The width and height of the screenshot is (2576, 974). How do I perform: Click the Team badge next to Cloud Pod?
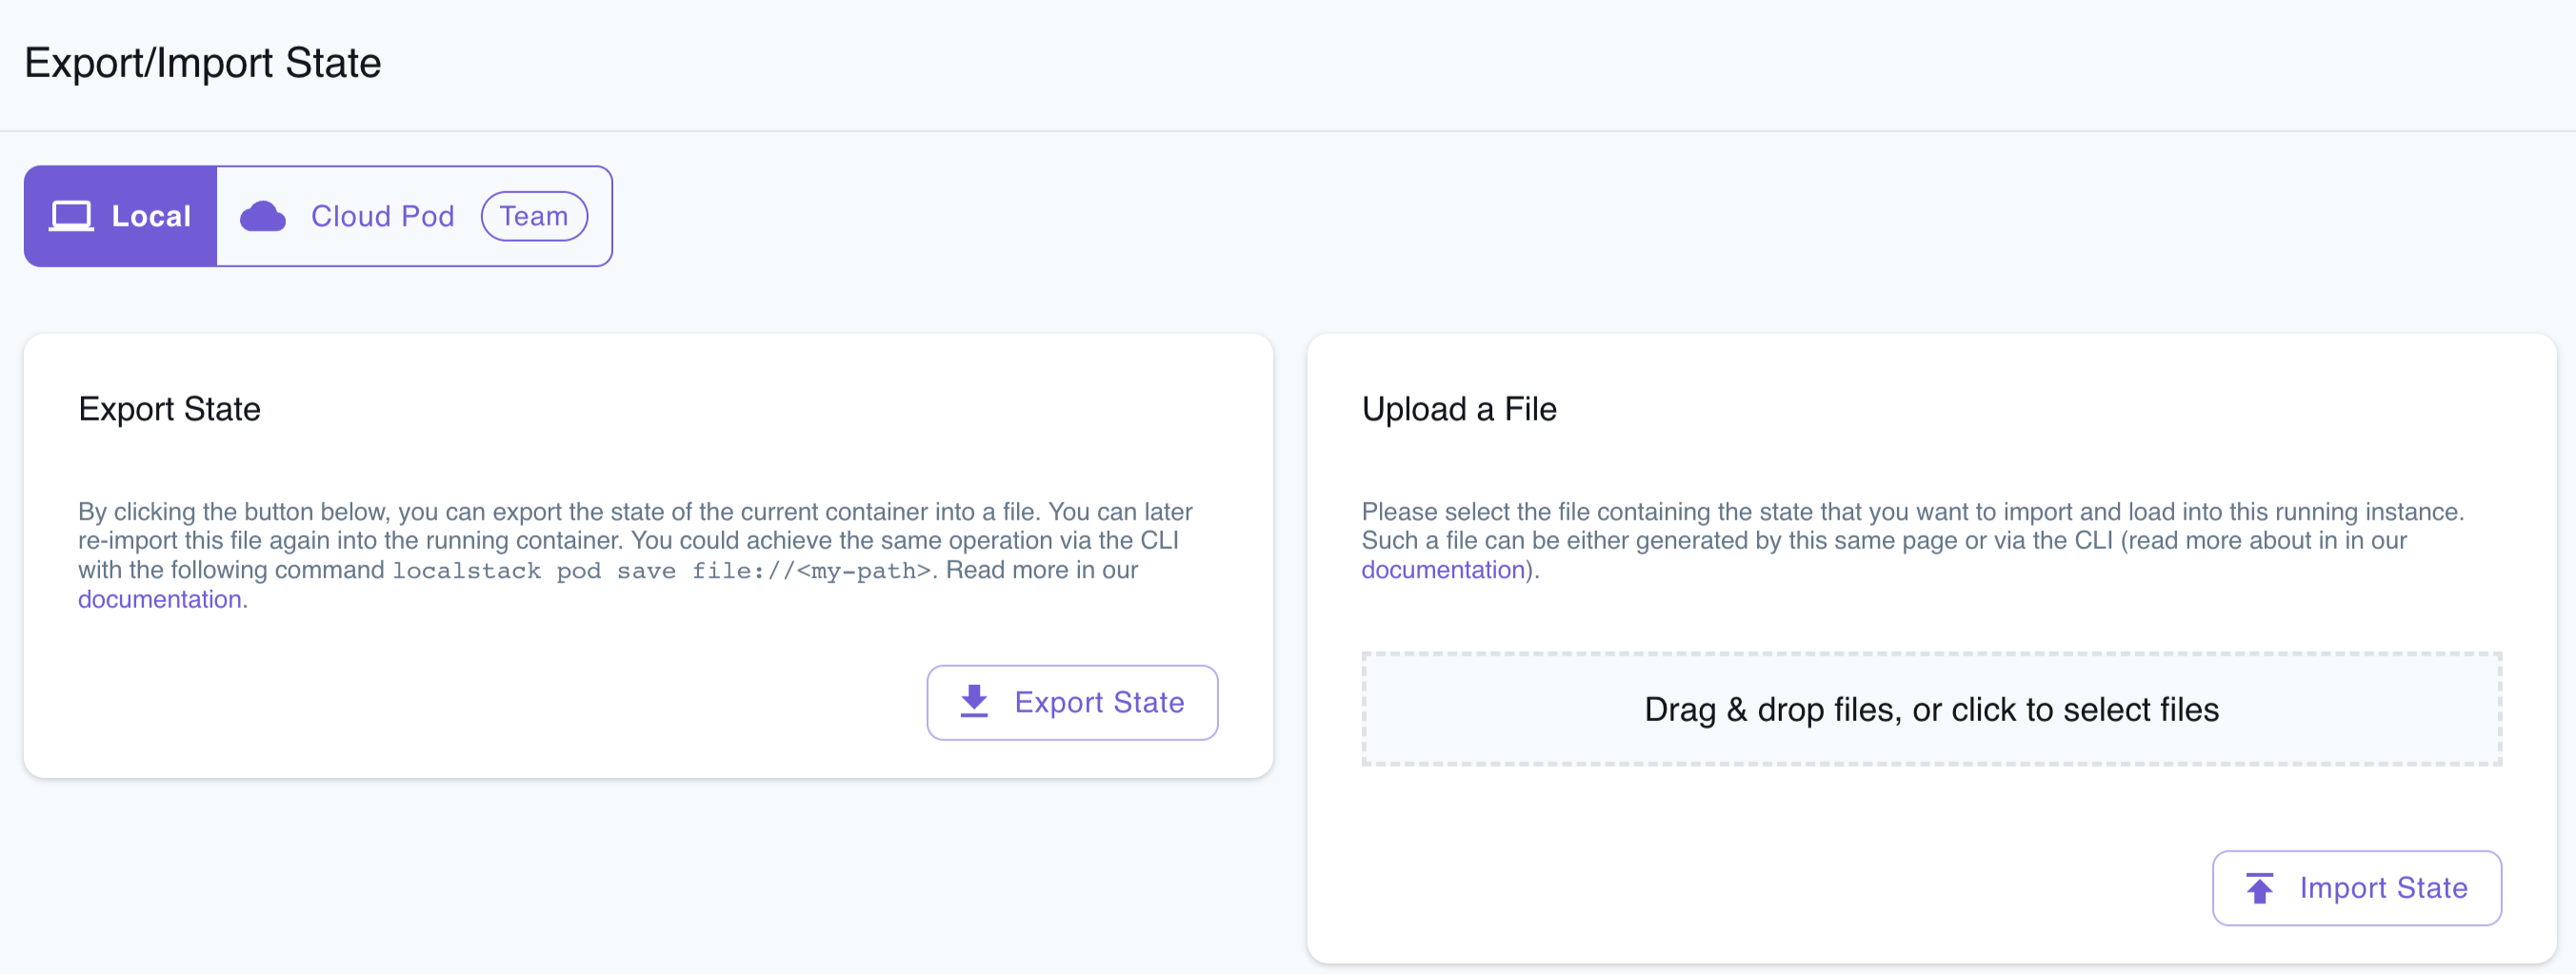point(534,215)
